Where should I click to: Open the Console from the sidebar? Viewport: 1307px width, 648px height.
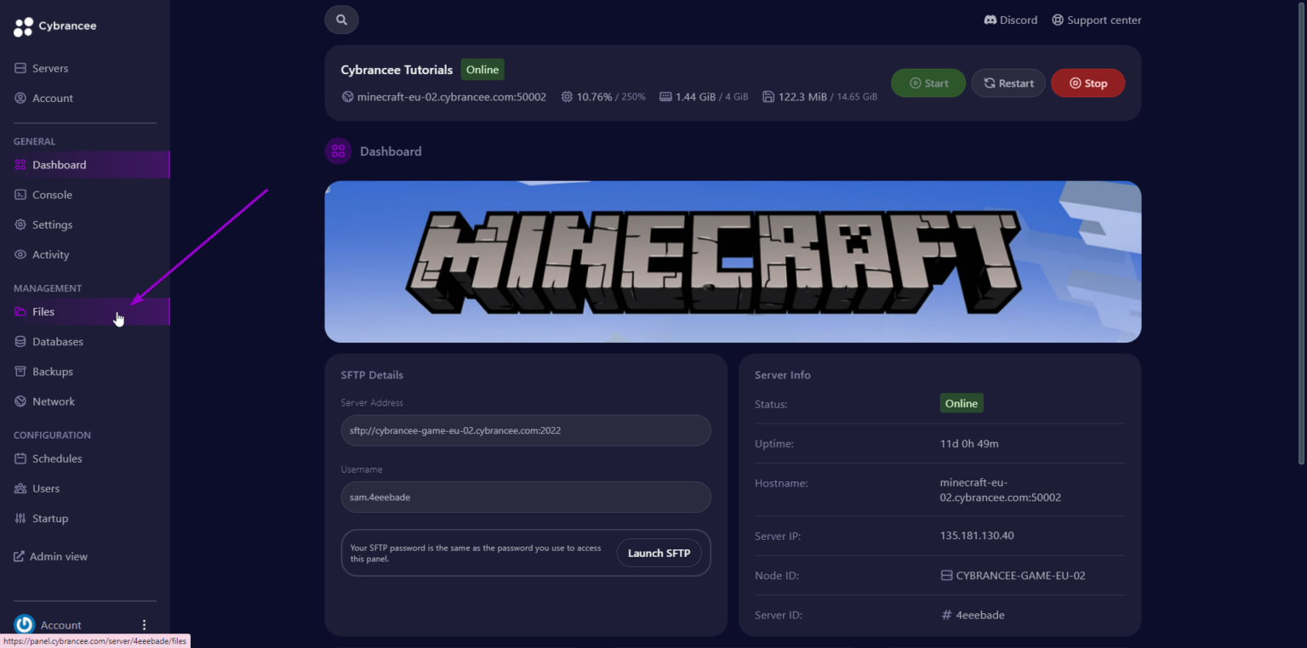click(x=51, y=194)
